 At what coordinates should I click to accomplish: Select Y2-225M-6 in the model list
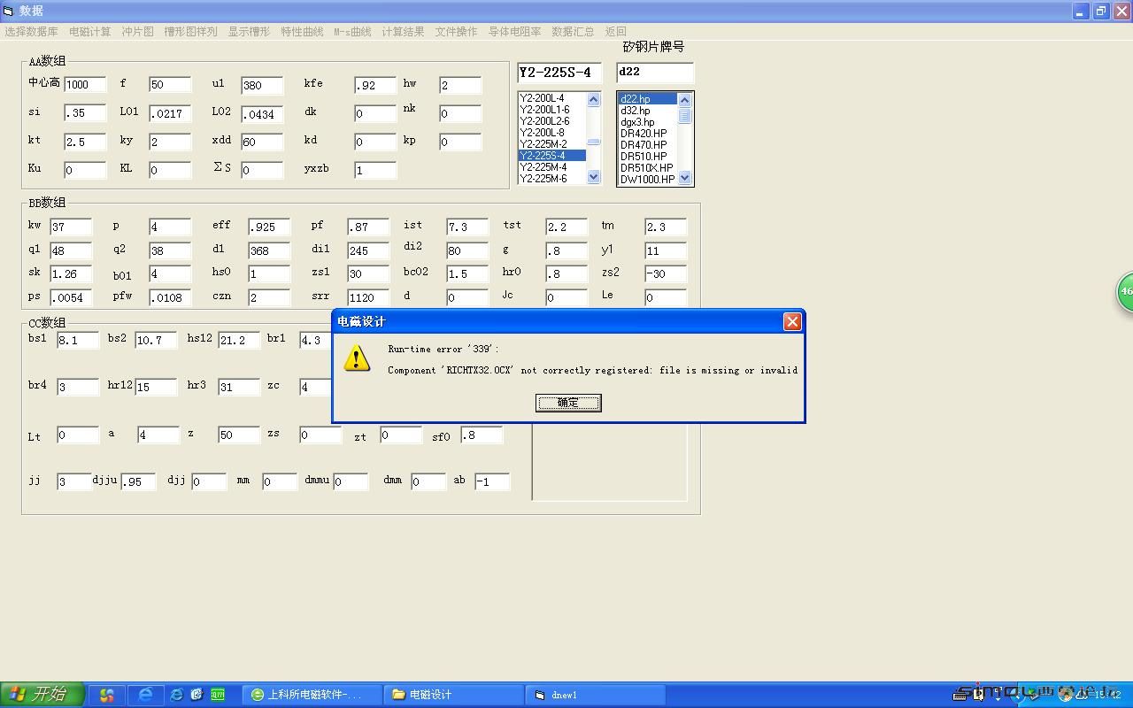[x=551, y=179]
